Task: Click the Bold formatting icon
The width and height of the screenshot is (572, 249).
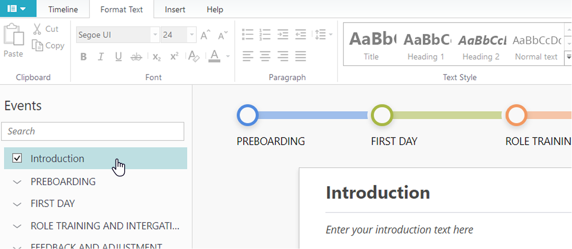Action: [x=83, y=57]
